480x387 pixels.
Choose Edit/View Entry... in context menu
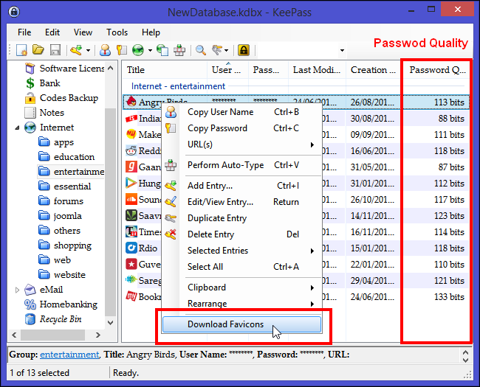click(x=241, y=202)
